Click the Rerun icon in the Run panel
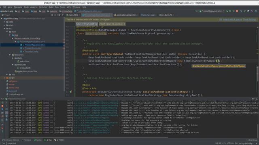This screenshot has height=145, width=259. pos(2,103)
